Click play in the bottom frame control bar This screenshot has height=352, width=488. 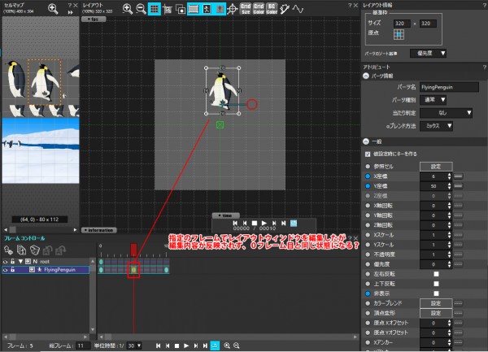pyautogui.click(x=186, y=345)
